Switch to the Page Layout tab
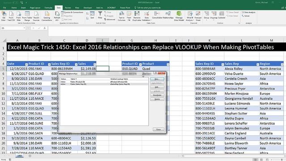This screenshot has height=161, width=286. 35,8
